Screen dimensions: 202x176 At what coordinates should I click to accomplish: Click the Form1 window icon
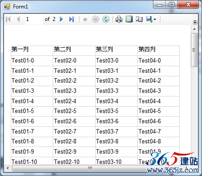coord(7,7)
